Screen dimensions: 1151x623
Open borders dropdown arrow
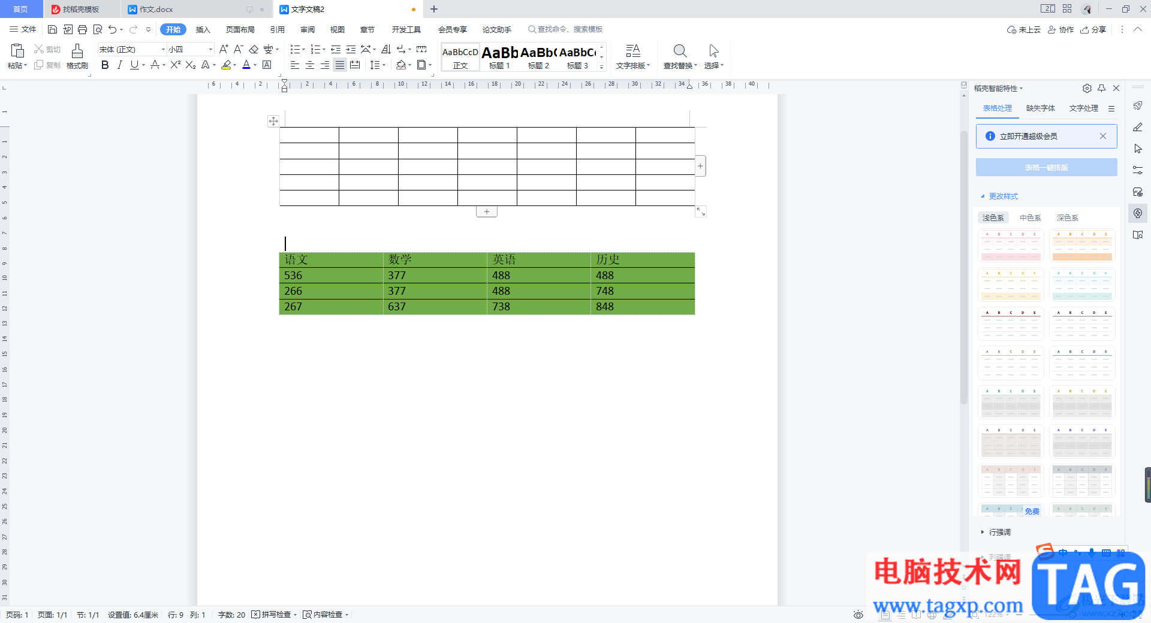(x=430, y=65)
